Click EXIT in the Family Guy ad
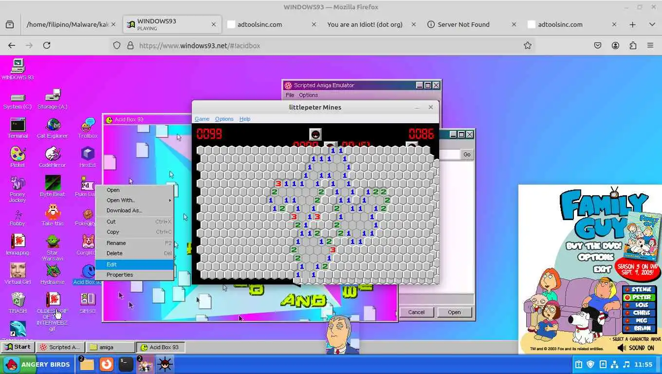 pyautogui.click(x=602, y=268)
